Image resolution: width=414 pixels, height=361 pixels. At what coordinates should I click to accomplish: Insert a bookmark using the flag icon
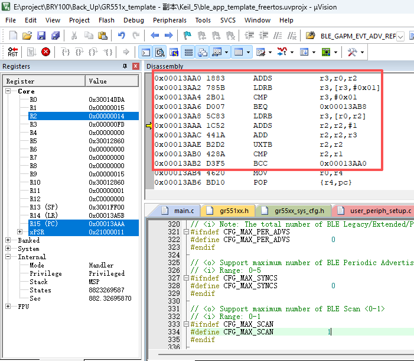187,36
